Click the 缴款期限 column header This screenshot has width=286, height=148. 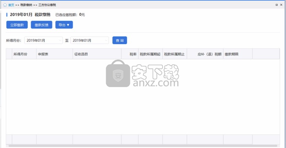[x=238, y=54]
